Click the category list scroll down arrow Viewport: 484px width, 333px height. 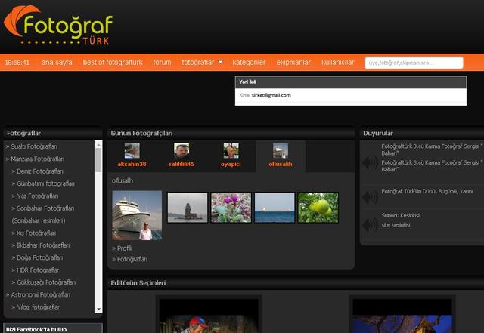point(98,309)
